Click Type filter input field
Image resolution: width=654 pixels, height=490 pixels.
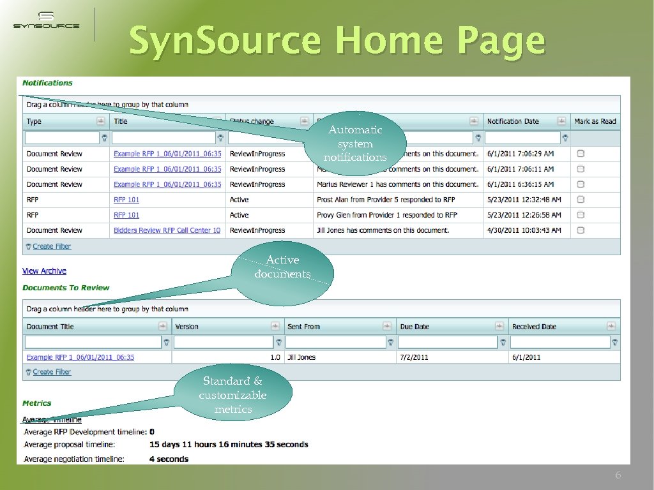tap(62, 138)
